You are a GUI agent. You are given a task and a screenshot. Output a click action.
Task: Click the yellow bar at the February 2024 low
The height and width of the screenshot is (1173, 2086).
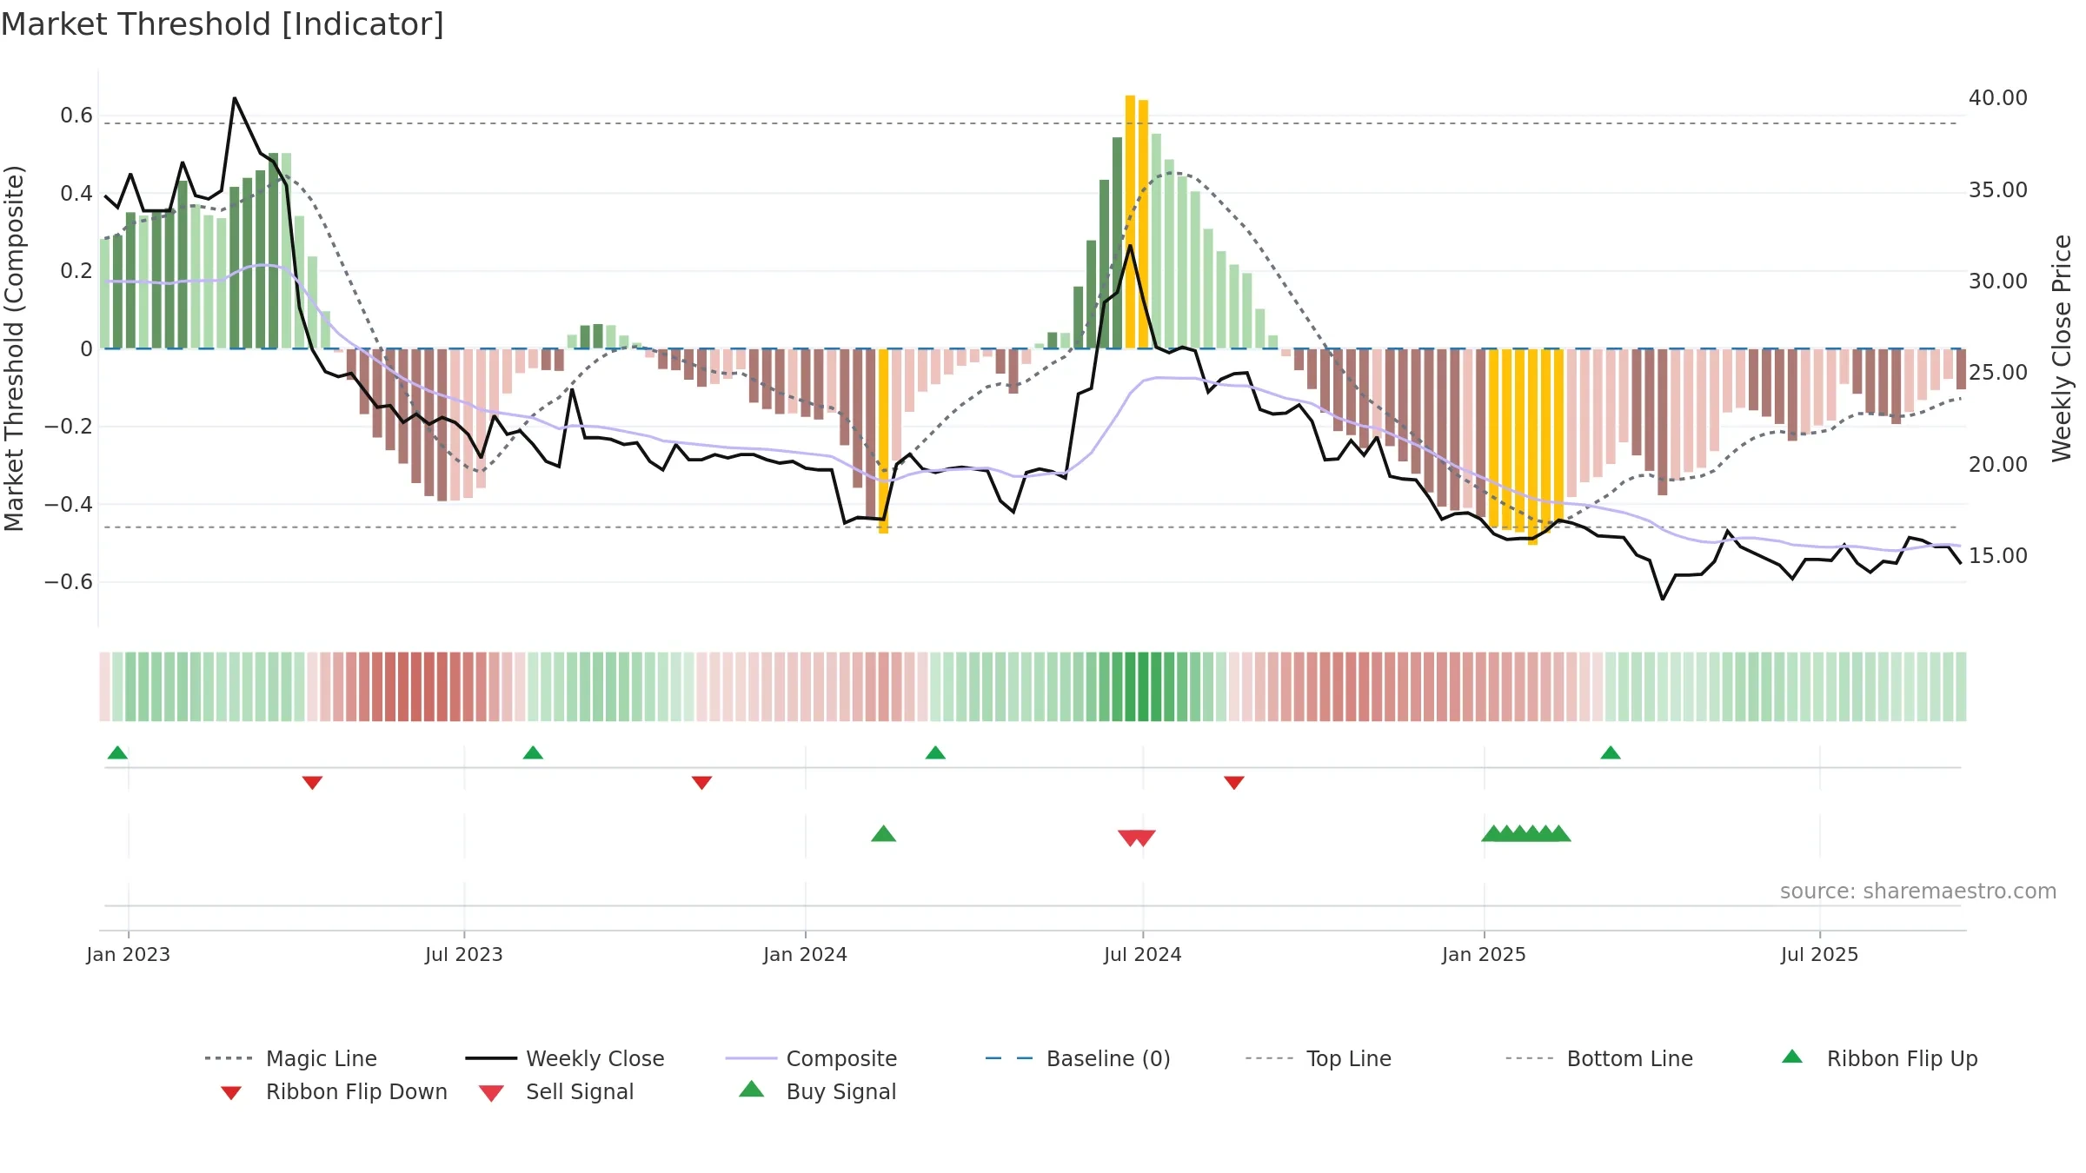coord(883,441)
